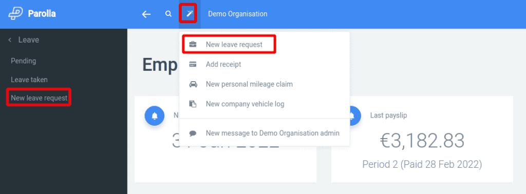The image size is (526, 194).
Task: Choose Add receipt from the menu
Action: coord(223,64)
